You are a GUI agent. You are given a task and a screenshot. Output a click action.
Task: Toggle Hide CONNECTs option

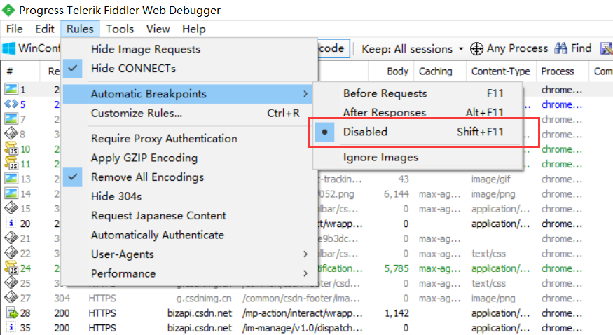(189, 69)
